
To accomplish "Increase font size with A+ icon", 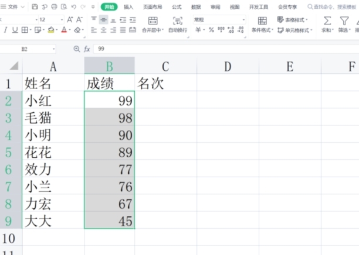I will [70, 20].
